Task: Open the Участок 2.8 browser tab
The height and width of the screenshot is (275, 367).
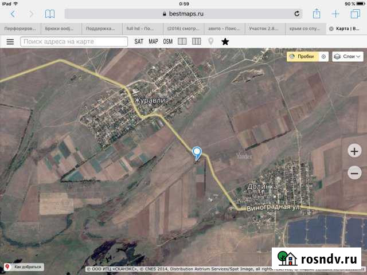Action: point(266,27)
